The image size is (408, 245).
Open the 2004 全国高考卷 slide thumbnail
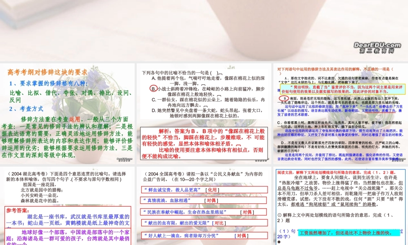204,206
